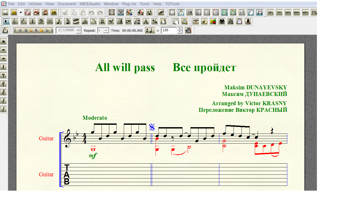Open the tempo note duration selector
Image resolution: width=337 pixels, height=216 pixels.
coord(150,30)
